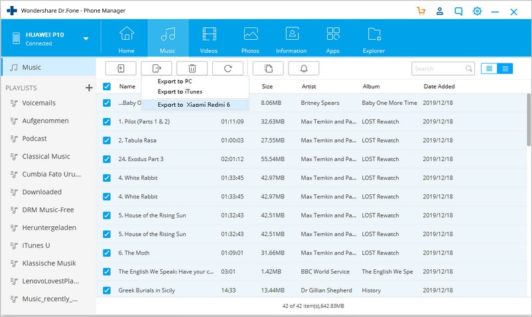This screenshot has height=317, width=532.
Task: Click the status text 42 of 42 item(s)
Action: [313, 306]
